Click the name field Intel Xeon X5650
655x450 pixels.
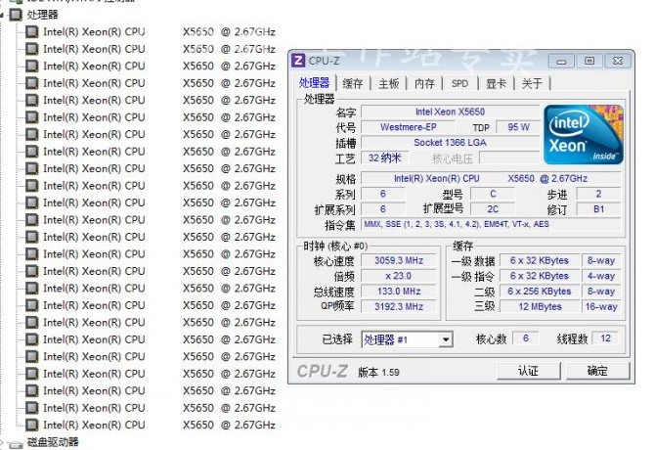click(x=451, y=112)
